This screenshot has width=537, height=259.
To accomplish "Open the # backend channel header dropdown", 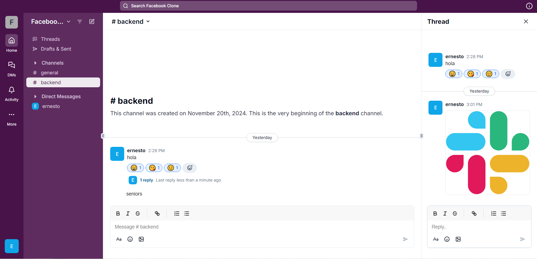I will (131, 22).
